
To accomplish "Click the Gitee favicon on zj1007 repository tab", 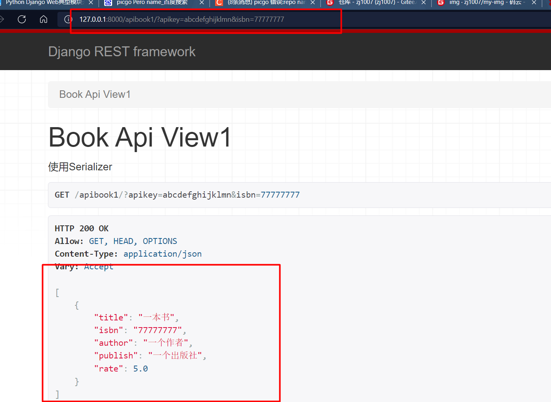I will tap(330, 3).
